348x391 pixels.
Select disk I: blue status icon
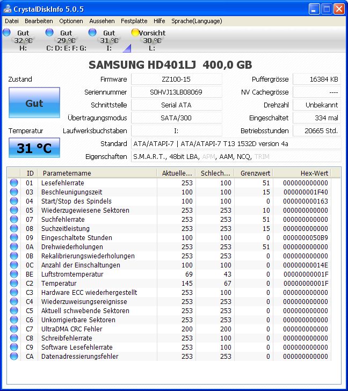point(92,32)
